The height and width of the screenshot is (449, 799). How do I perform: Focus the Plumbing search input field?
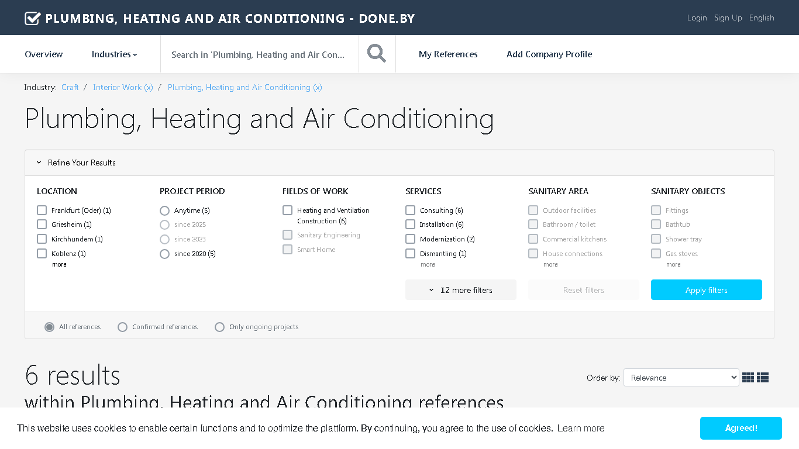pos(260,54)
